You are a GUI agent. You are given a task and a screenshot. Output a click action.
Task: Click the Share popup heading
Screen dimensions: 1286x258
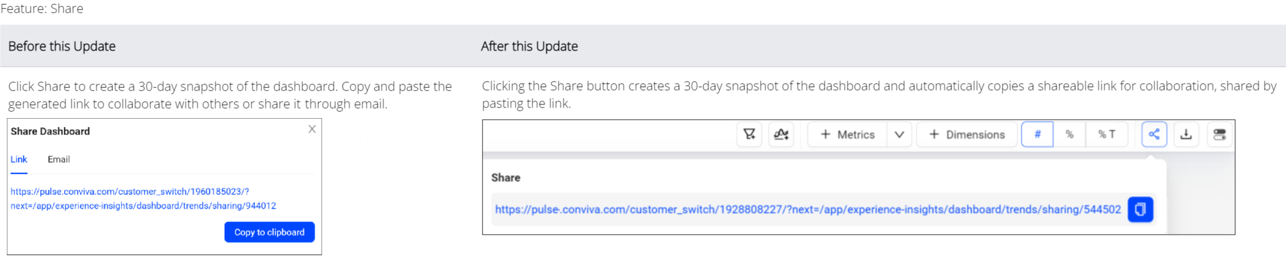pyautogui.click(x=506, y=178)
